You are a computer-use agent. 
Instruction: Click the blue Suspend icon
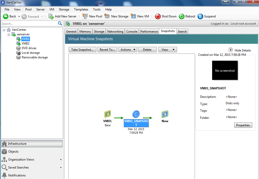click(x=200, y=16)
